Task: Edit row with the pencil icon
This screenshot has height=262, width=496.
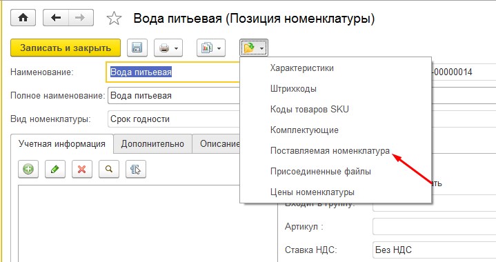Action: 55,169
